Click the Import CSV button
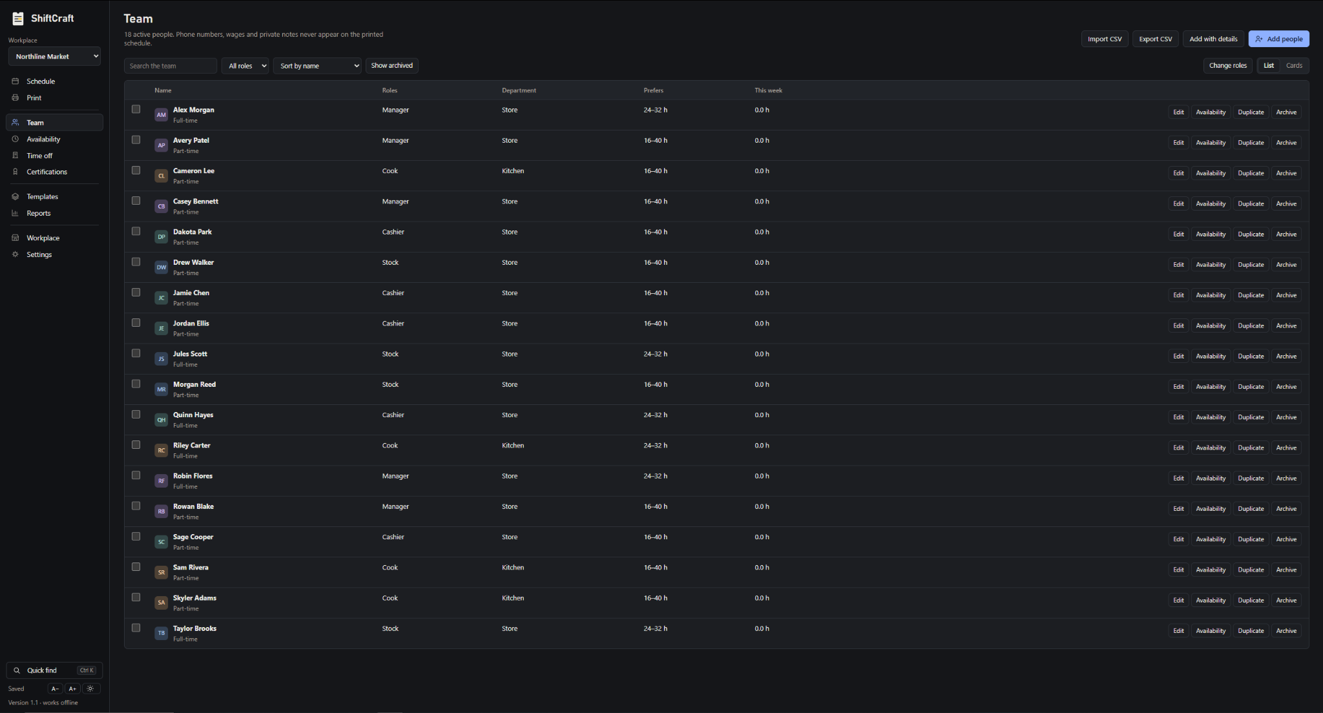 pyautogui.click(x=1105, y=39)
